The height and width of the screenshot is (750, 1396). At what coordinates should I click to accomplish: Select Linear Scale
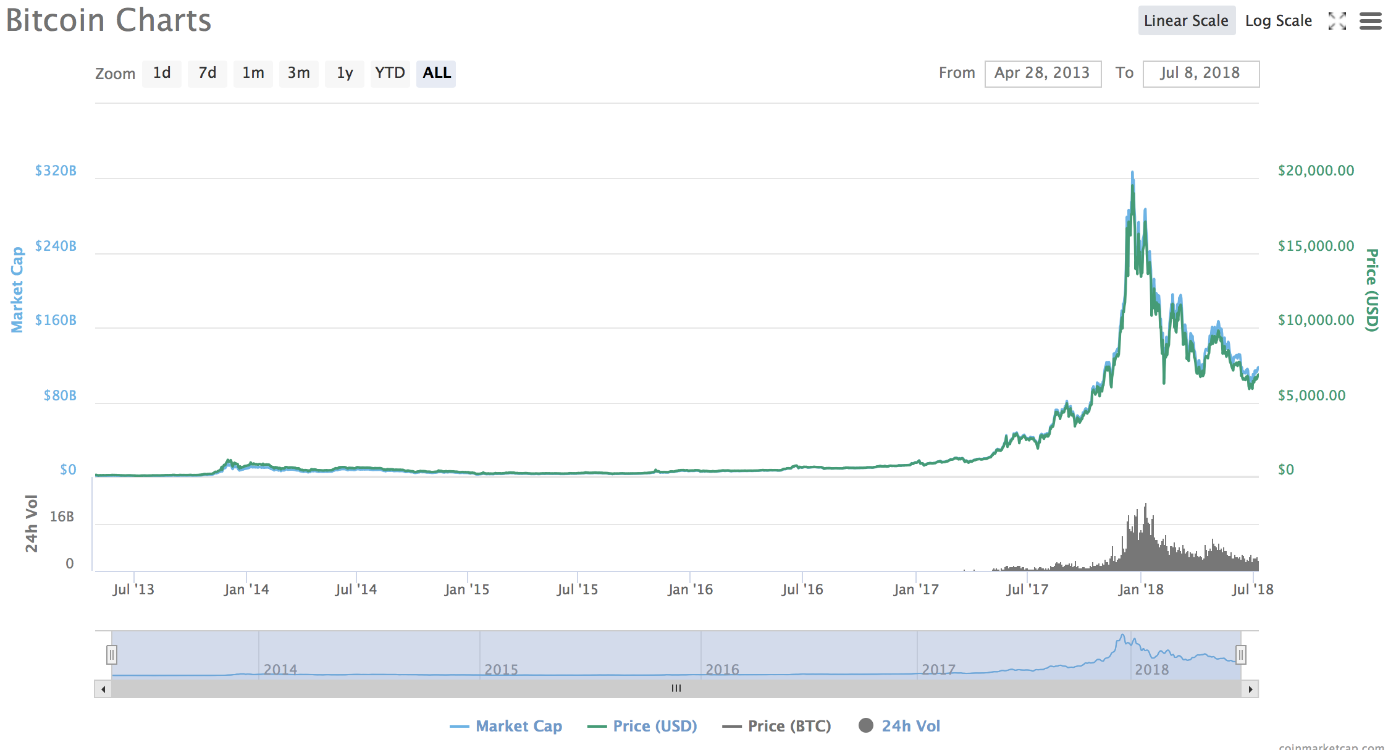[x=1187, y=21]
